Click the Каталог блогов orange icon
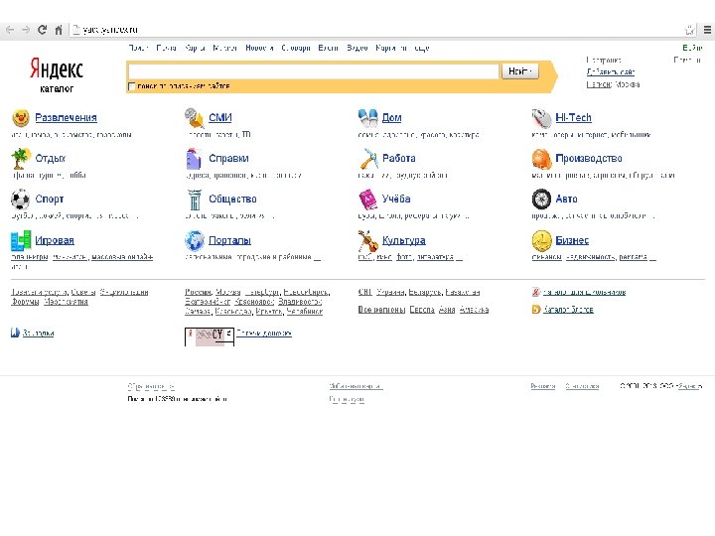 point(536,310)
